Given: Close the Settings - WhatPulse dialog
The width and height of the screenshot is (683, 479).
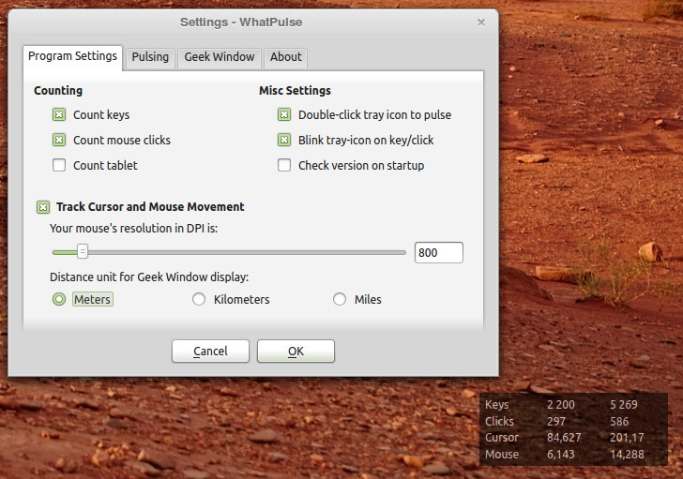Looking at the screenshot, I should click(x=481, y=22).
